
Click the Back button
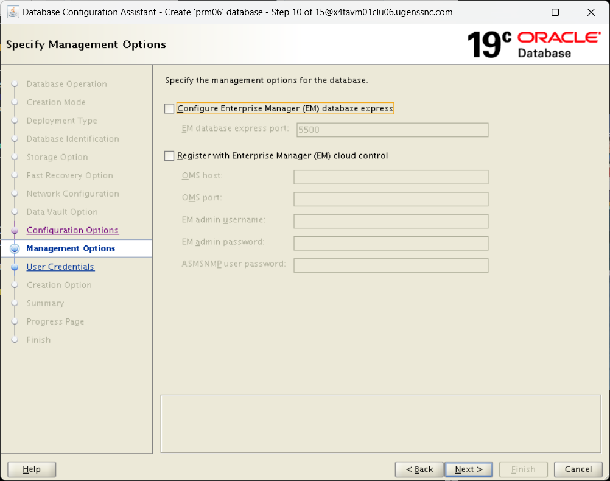pyautogui.click(x=419, y=469)
